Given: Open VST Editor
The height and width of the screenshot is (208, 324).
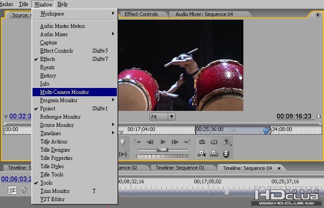Looking at the screenshot, I should [75, 199].
